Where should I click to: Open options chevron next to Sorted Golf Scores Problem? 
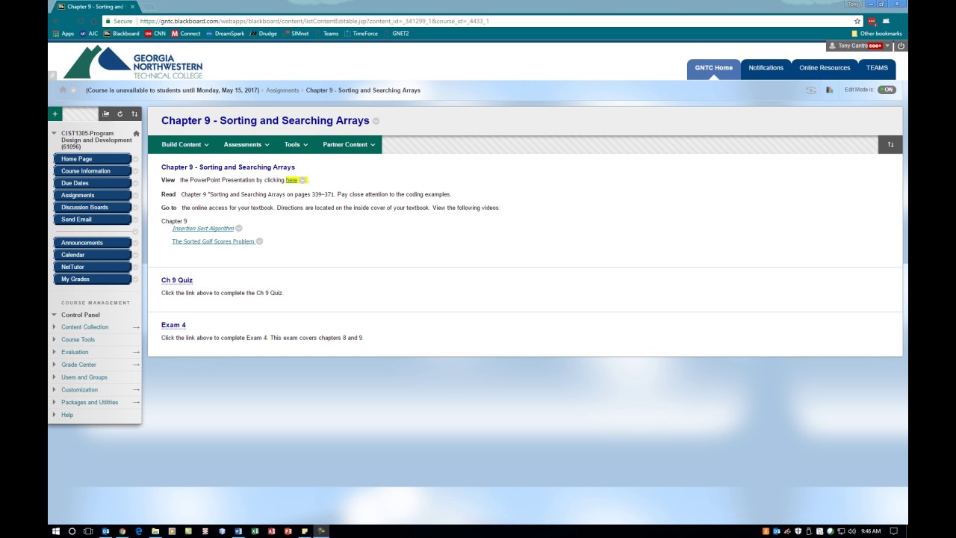259,241
